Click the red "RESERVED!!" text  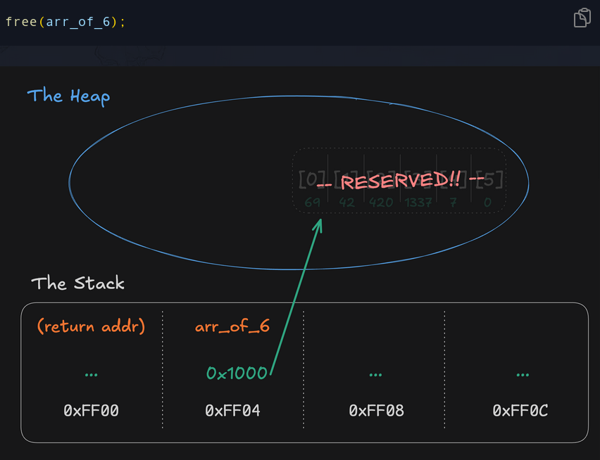401,181
